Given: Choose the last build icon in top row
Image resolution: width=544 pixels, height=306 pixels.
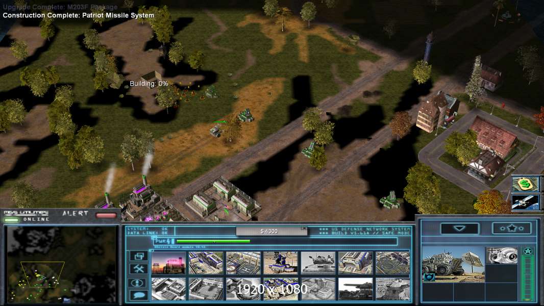Looking at the screenshot, I should (393, 263).
